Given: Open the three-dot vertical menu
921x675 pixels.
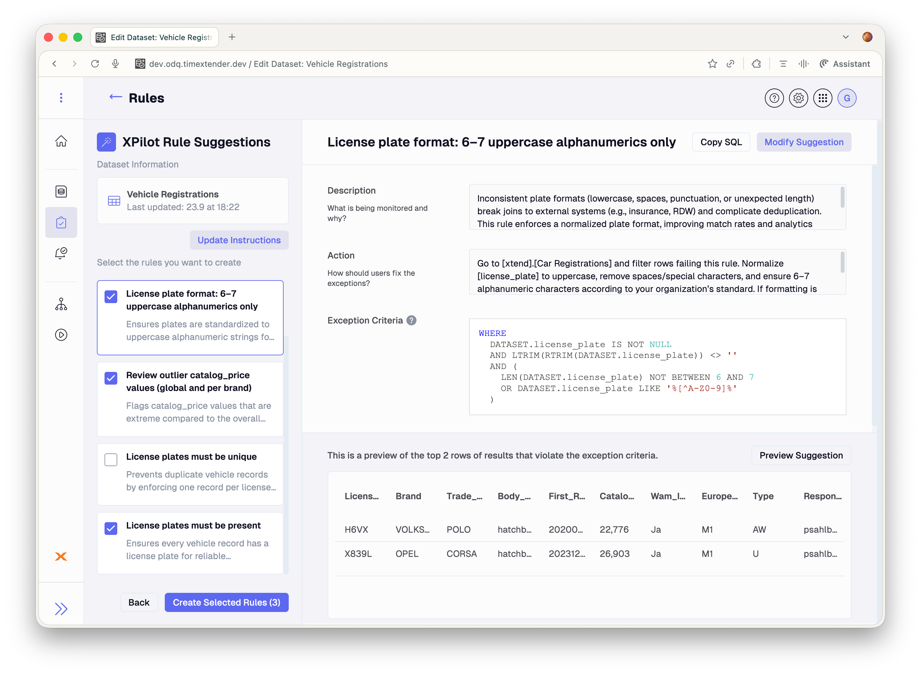Looking at the screenshot, I should pyautogui.click(x=61, y=98).
